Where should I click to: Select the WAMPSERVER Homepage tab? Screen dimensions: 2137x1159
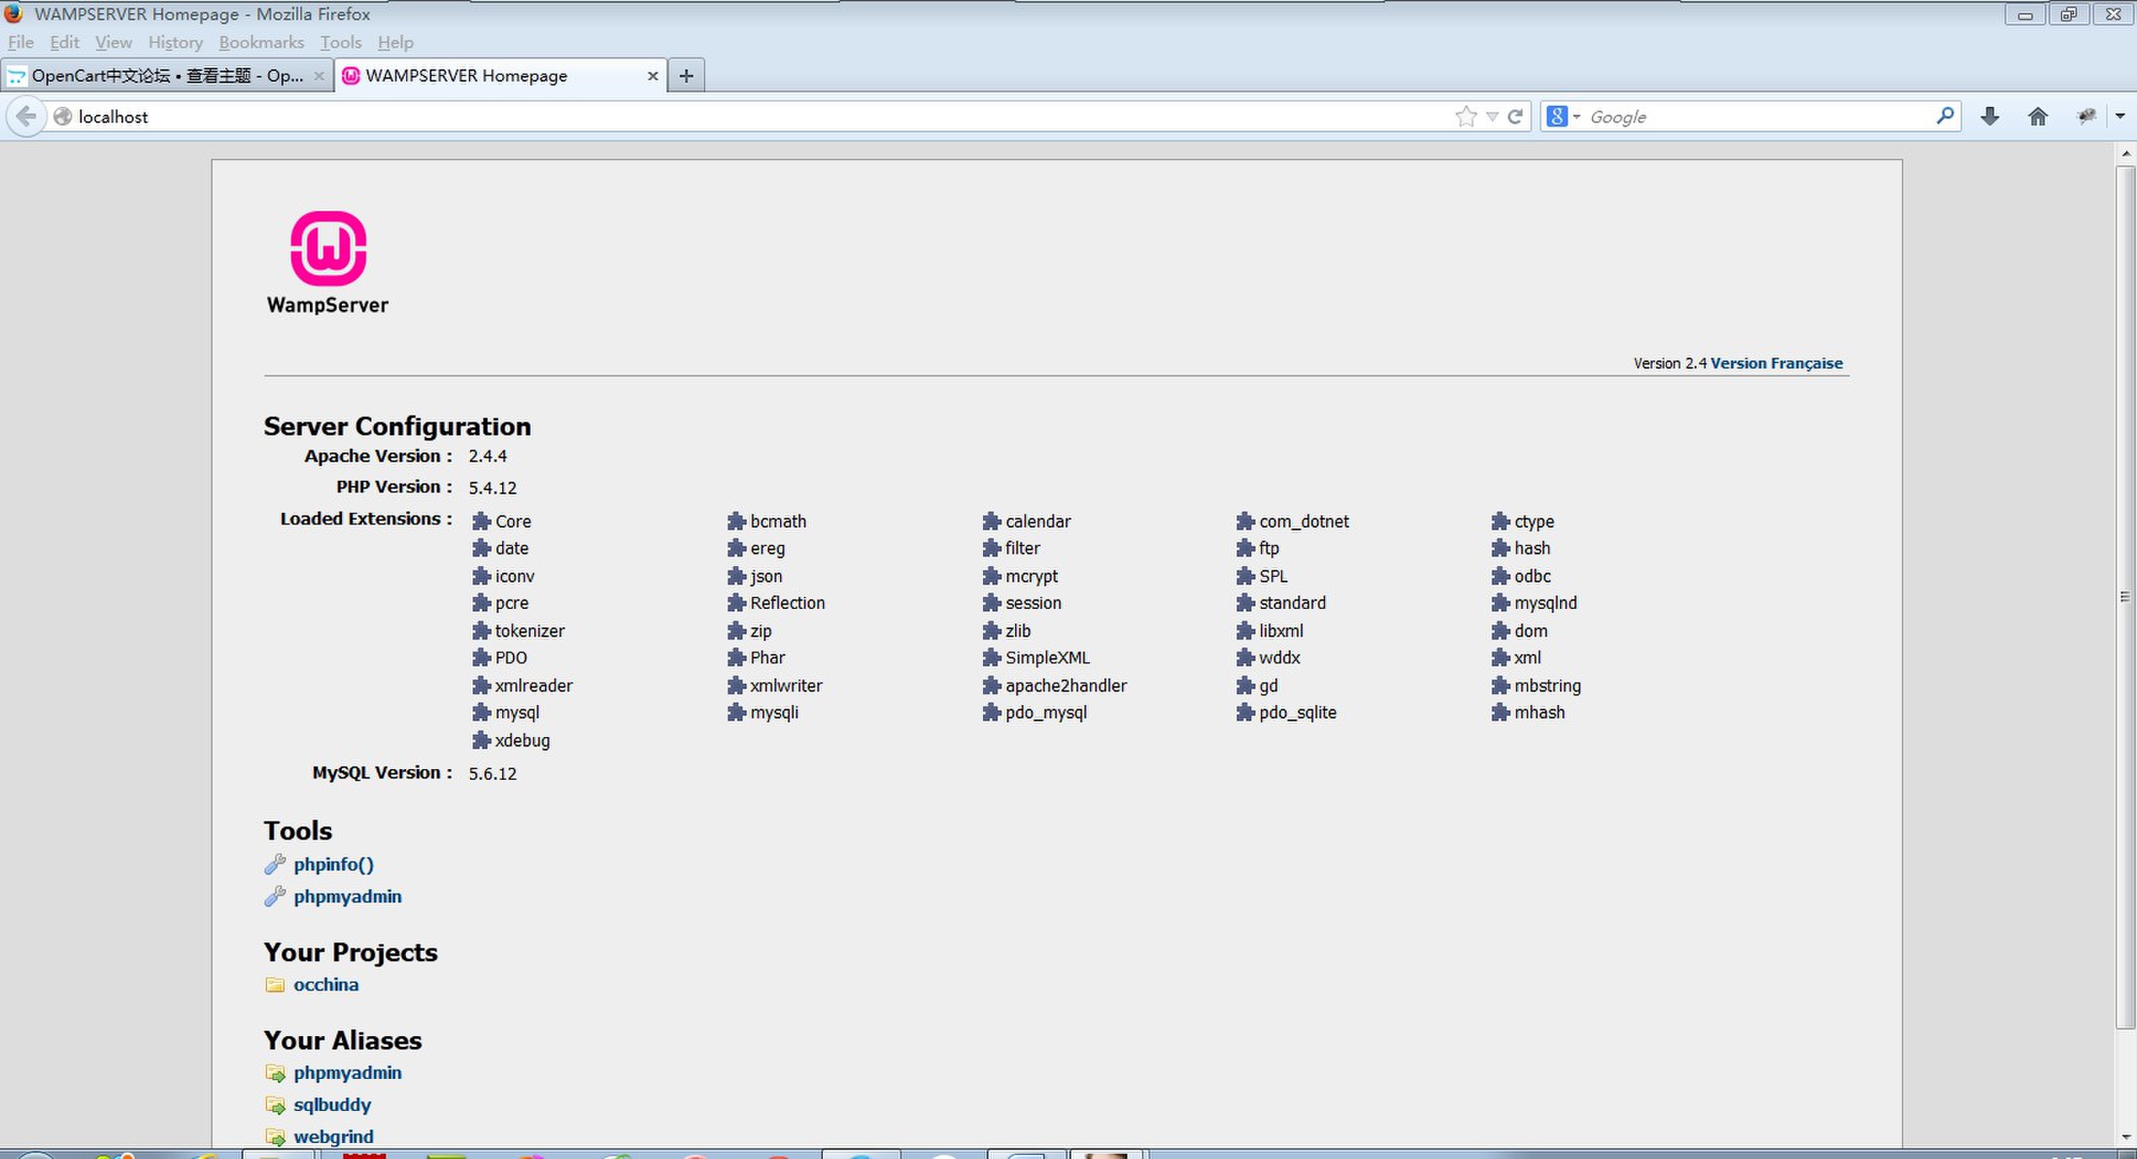[500, 75]
